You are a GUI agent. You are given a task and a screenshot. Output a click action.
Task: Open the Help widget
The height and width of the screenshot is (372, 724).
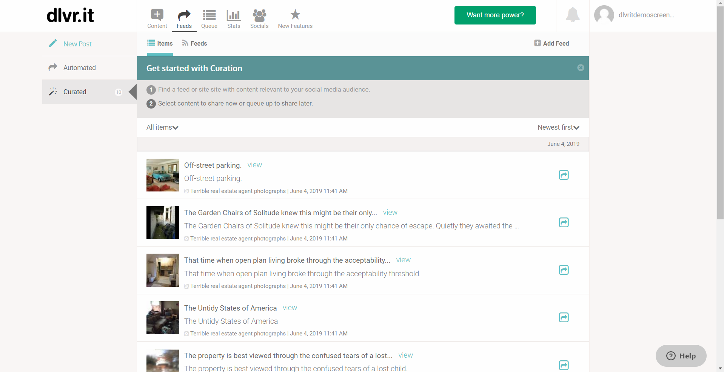[x=681, y=356]
